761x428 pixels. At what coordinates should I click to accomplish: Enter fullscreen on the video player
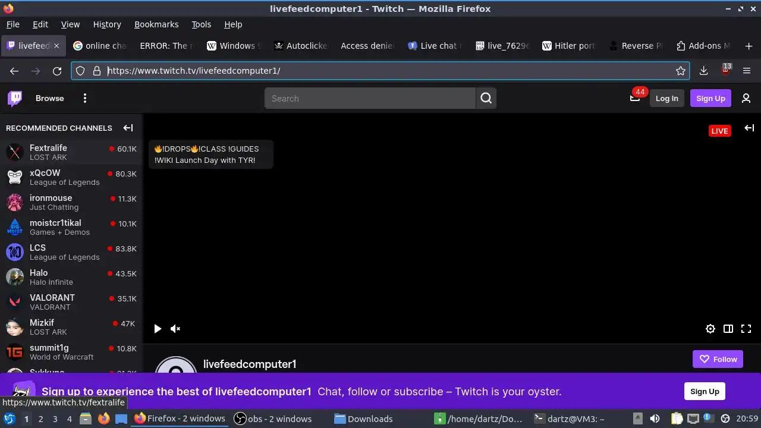(746, 329)
